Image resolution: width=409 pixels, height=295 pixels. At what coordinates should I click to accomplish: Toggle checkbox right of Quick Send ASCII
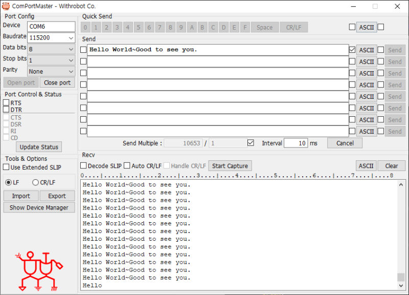tap(381, 27)
